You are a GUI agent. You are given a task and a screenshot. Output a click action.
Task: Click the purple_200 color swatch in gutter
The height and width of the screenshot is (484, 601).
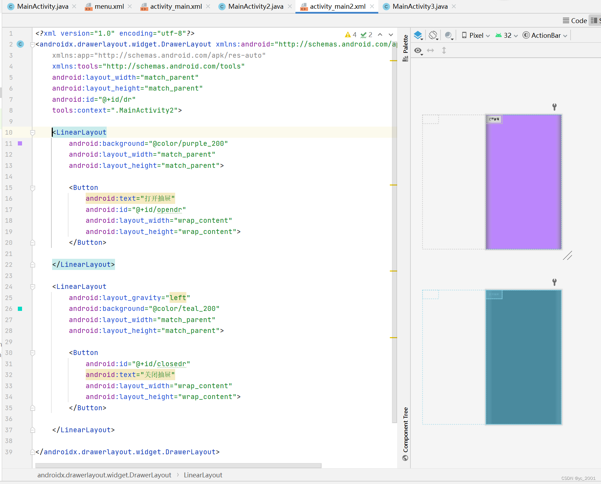point(20,143)
